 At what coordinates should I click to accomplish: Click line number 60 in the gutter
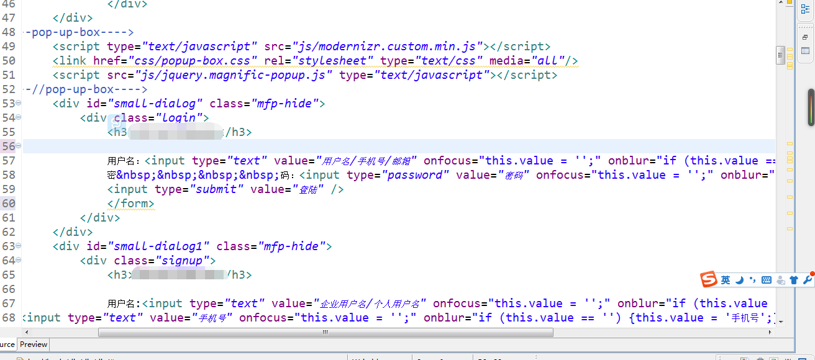coord(8,204)
